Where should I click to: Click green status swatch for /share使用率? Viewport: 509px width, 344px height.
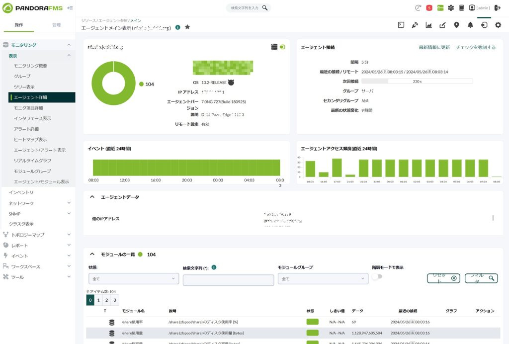click(x=312, y=322)
